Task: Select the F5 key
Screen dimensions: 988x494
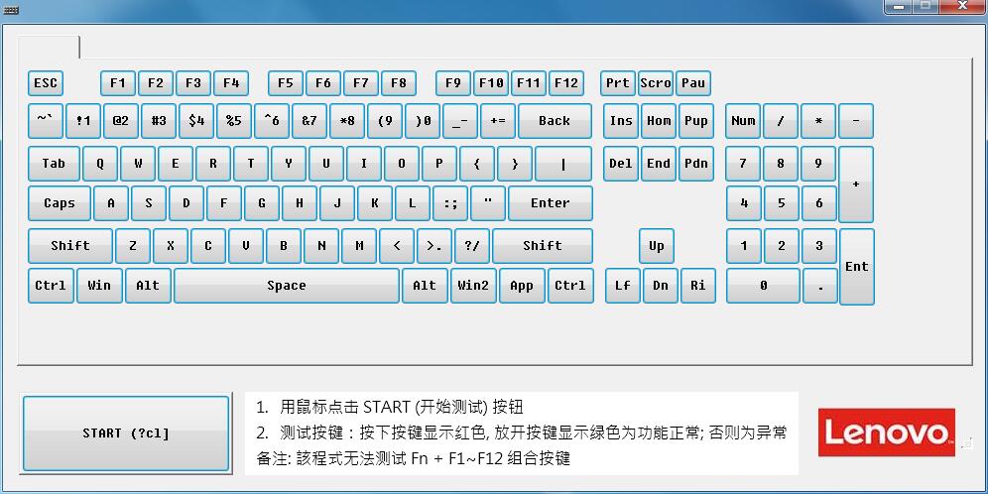Action: (x=286, y=83)
